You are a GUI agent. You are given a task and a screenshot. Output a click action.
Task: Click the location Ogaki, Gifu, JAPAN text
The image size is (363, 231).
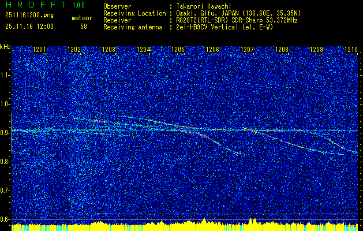(x=238, y=13)
